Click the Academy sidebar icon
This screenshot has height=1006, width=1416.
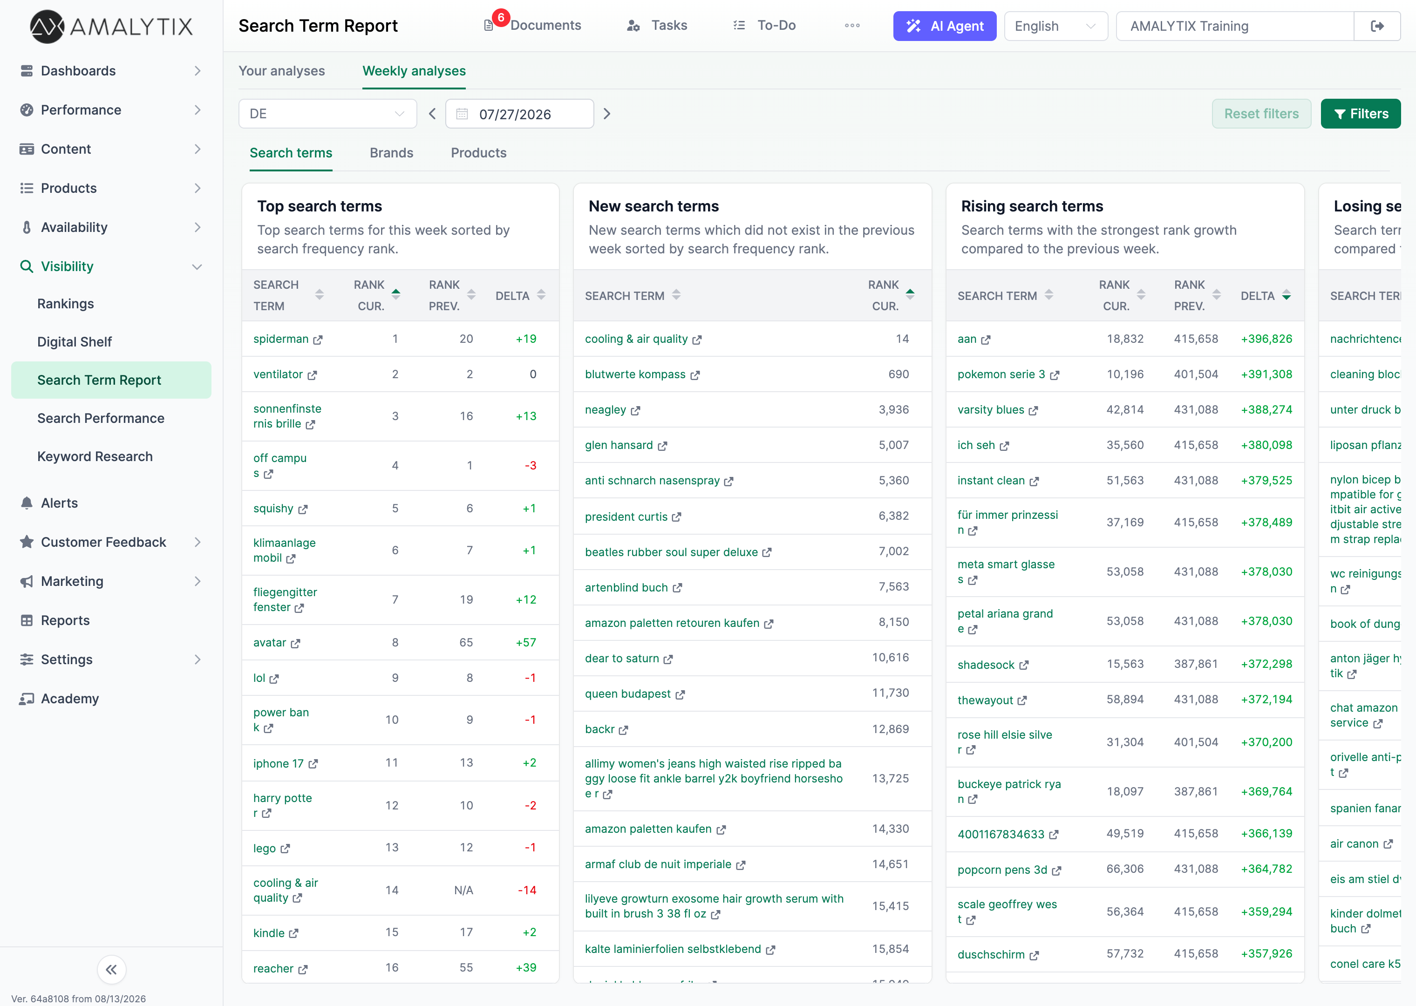click(x=27, y=699)
